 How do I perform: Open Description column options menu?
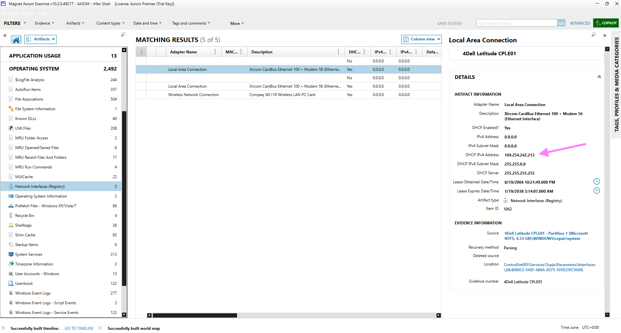point(338,52)
